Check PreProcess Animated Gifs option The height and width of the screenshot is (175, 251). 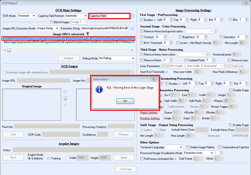[x=142, y=159]
